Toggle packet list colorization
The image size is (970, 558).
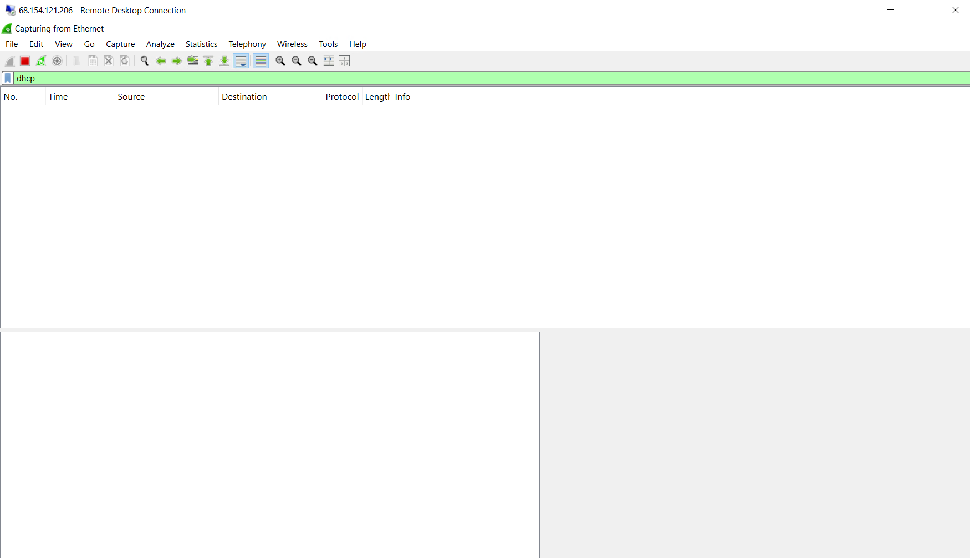point(261,61)
